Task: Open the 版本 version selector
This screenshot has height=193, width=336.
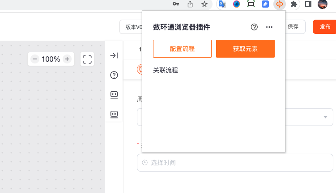Action: (131, 27)
